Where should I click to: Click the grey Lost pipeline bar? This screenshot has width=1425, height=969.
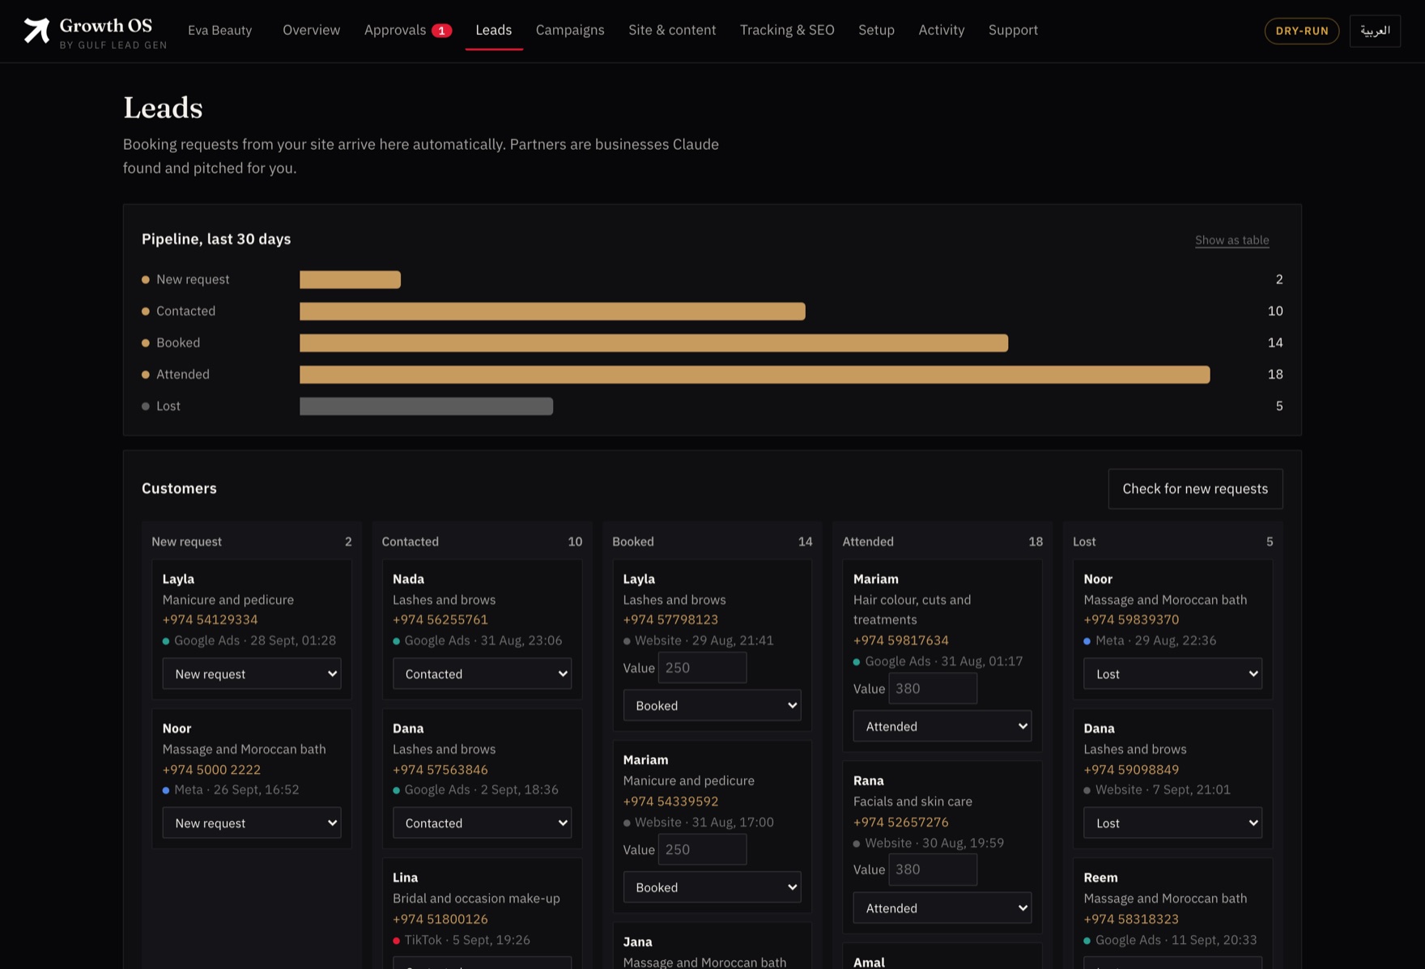click(426, 406)
